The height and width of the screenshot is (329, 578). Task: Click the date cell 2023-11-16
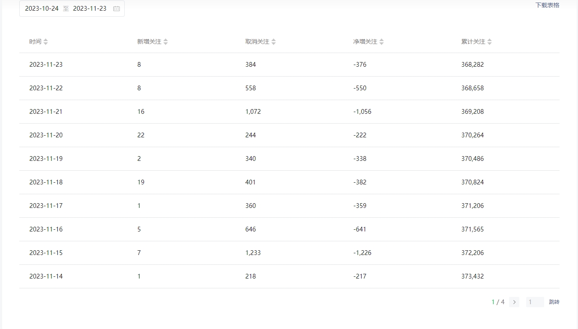click(46, 229)
